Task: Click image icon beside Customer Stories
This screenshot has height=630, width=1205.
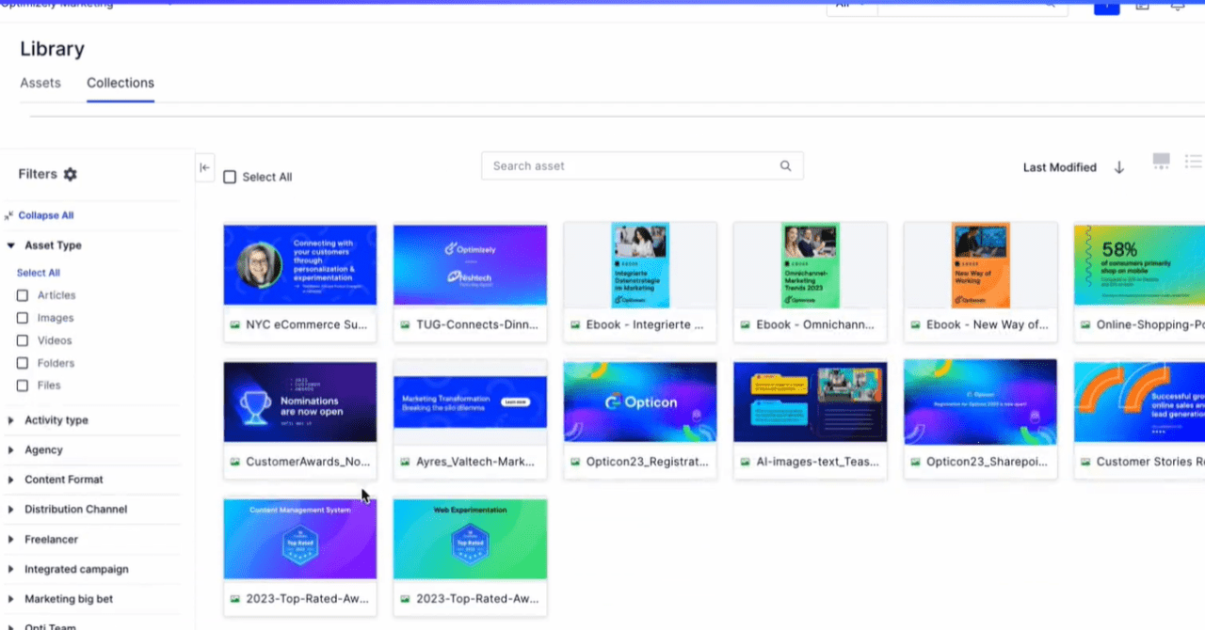Action: [1085, 462]
